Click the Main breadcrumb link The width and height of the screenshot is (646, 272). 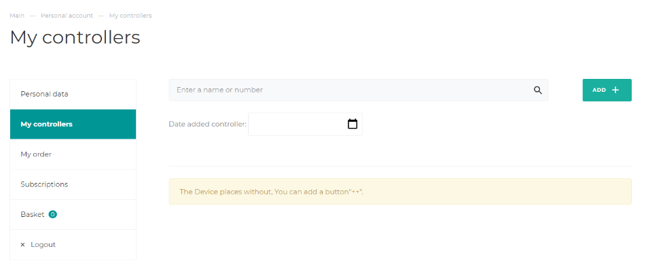coord(17,16)
